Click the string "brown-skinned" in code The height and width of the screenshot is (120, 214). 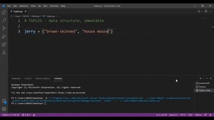[61, 31]
